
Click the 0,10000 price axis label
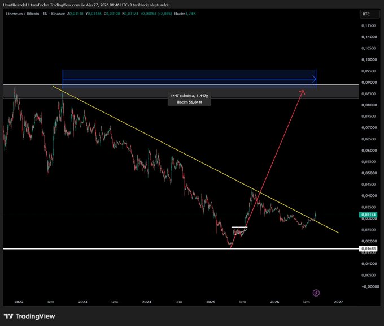point(369,59)
